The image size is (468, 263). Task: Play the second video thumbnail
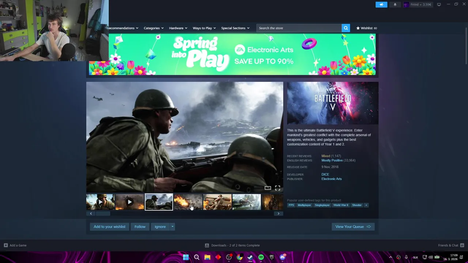pyautogui.click(x=129, y=202)
